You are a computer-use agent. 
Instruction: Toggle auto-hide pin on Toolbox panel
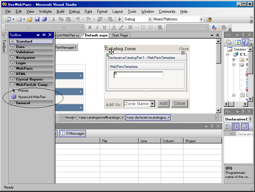(44, 35)
